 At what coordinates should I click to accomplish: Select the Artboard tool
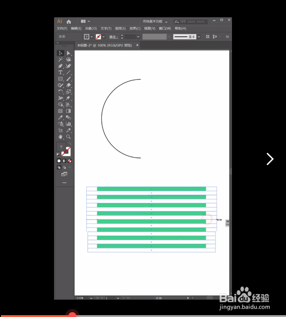[60, 130]
